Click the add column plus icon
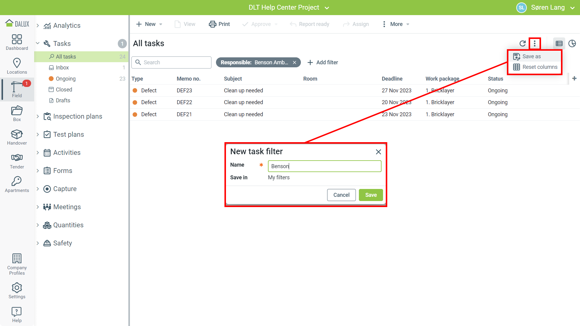This screenshot has width=580, height=326. [574, 78]
